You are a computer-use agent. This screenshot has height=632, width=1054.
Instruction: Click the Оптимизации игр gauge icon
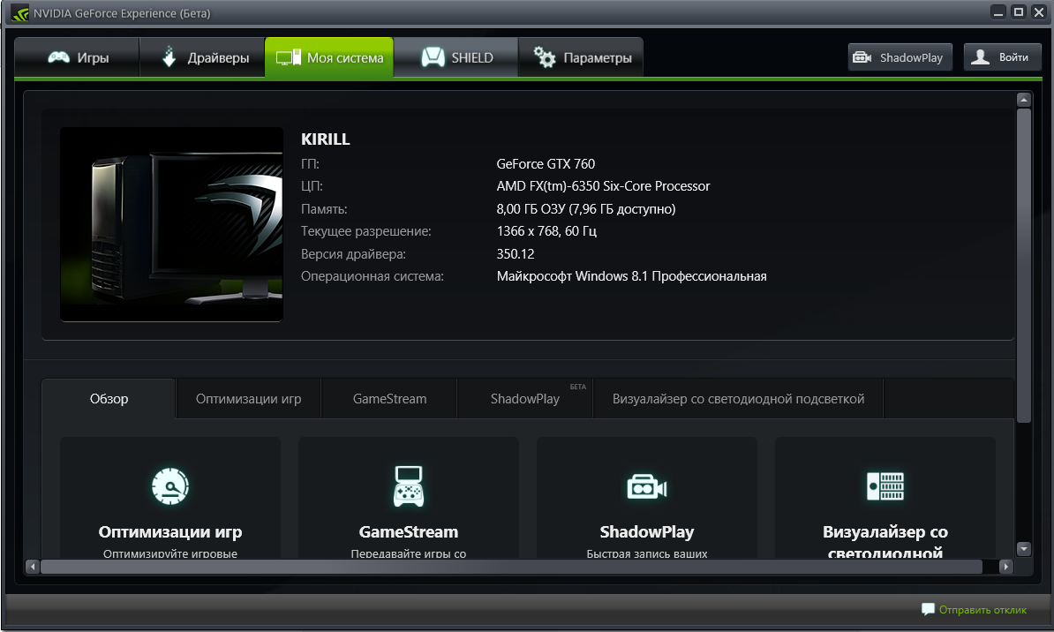pos(170,486)
